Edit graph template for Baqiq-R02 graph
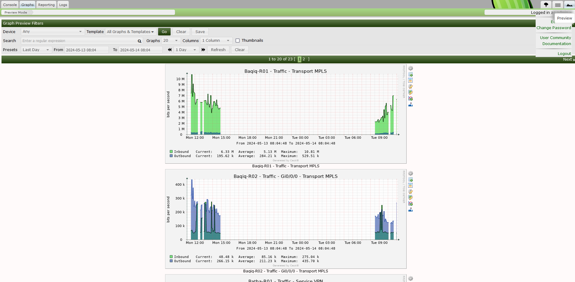Screen dimensions: 575x282 coord(410,198)
